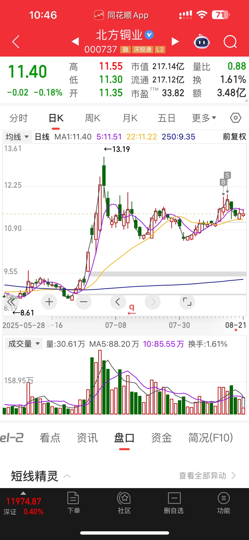Expand chart to fullscreen icon
This screenshot has width=249, height=540.
[187, 302]
